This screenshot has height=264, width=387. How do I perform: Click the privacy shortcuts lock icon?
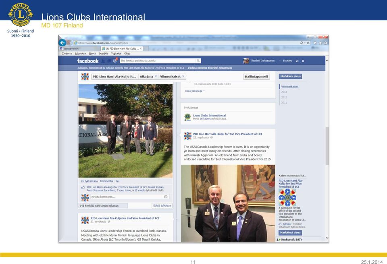(x=297, y=61)
